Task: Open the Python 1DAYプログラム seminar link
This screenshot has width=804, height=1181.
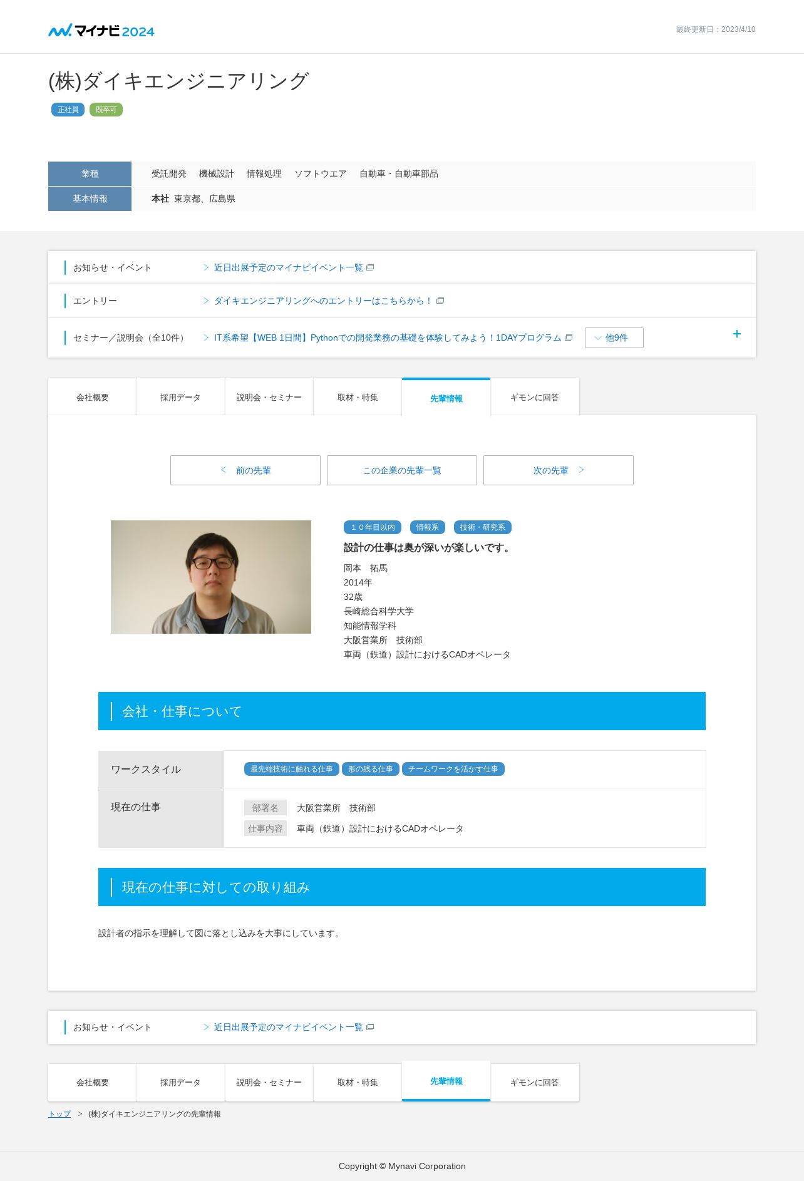Action: click(x=388, y=338)
